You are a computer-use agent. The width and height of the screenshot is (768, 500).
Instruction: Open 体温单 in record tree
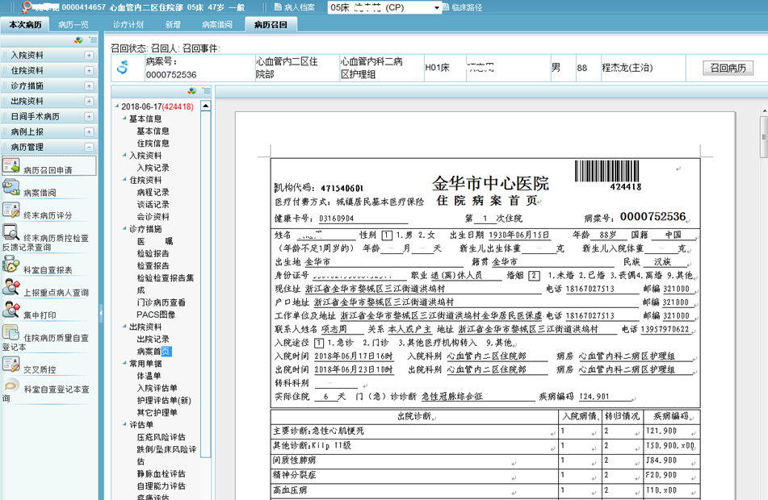[x=149, y=376]
